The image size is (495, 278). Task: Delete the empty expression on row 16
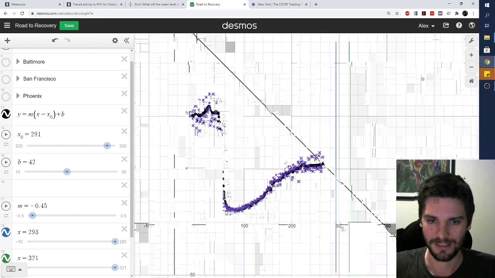click(124, 185)
